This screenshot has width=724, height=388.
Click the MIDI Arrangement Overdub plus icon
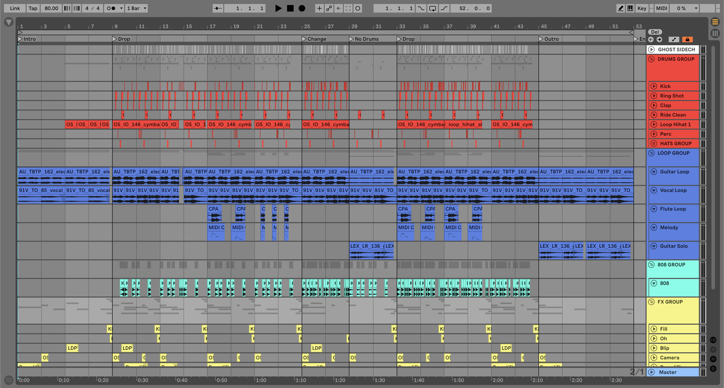pos(319,9)
